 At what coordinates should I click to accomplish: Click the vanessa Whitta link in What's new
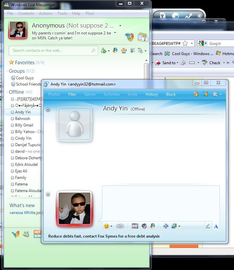tap(22, 213)
